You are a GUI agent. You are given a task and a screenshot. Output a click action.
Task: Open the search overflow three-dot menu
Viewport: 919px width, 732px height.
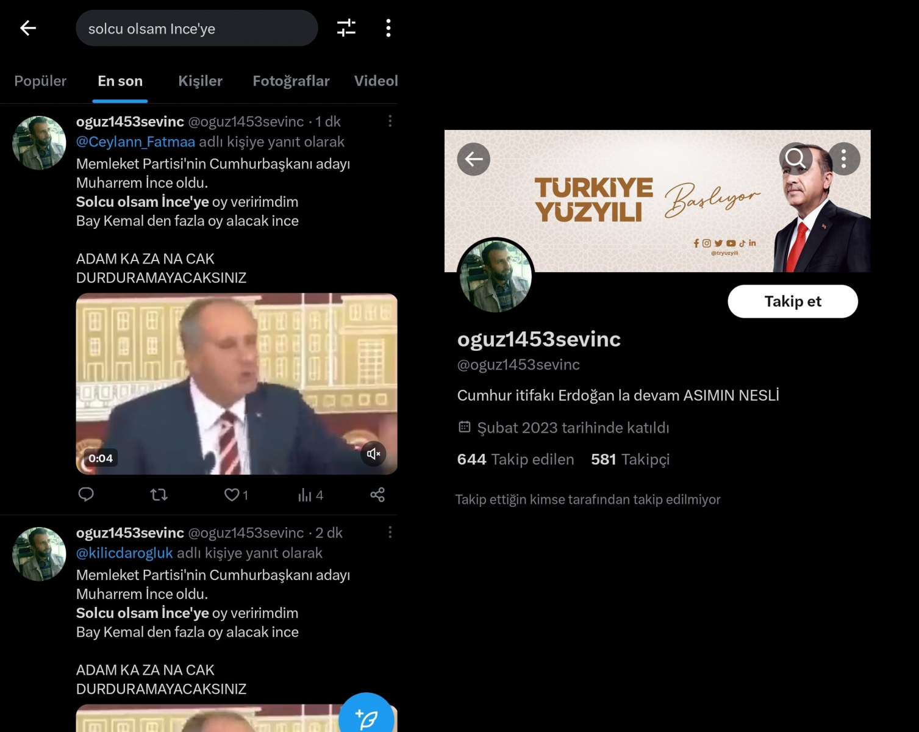point(388,28)
